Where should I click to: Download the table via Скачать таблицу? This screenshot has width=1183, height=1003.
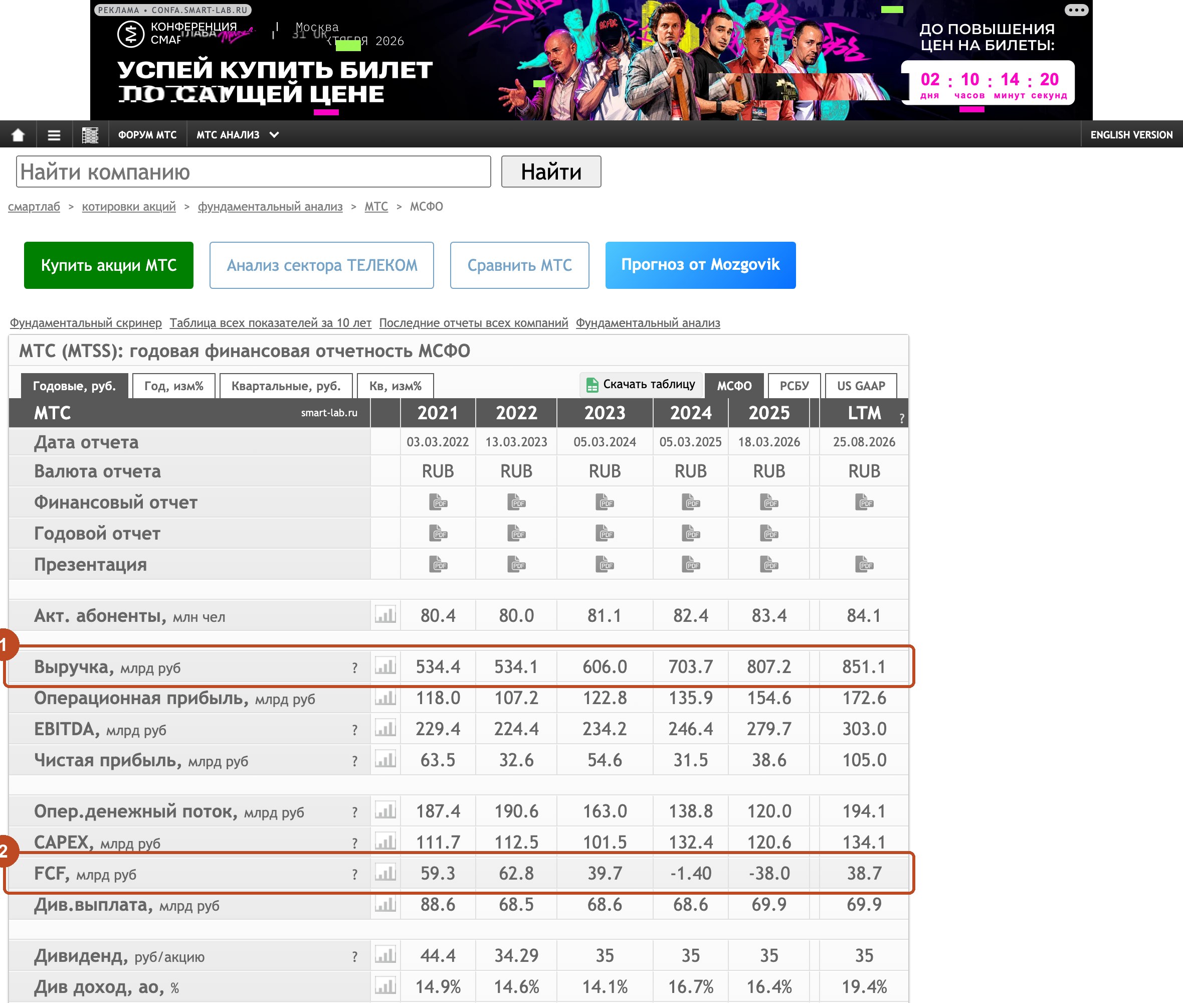[x=640, y=385]
